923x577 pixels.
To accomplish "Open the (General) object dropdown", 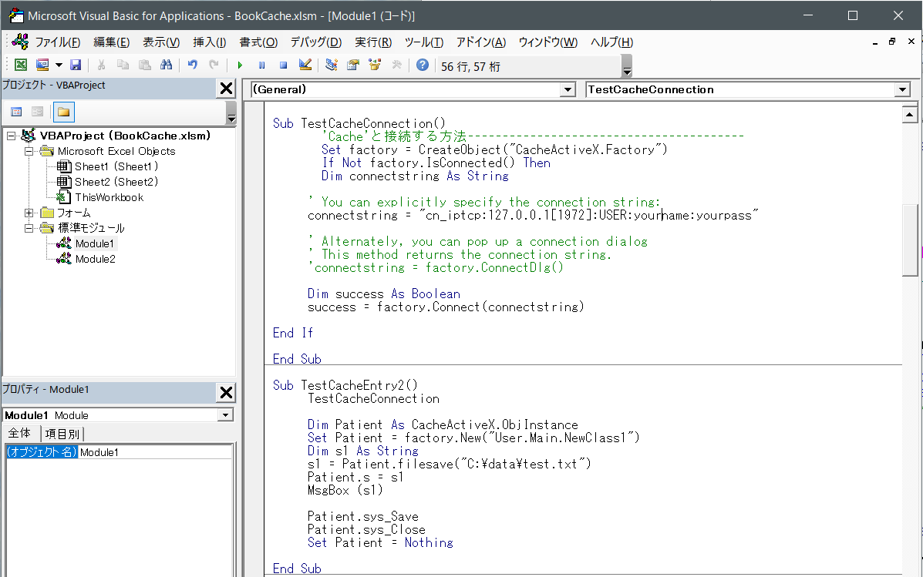I will coord(568,89).
